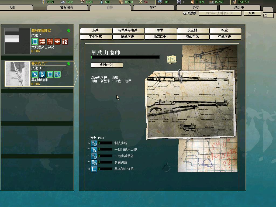The width and height of the screenshot is (276, 207).
Task: Click the 取消计划 button
Action: pos(107,65)
